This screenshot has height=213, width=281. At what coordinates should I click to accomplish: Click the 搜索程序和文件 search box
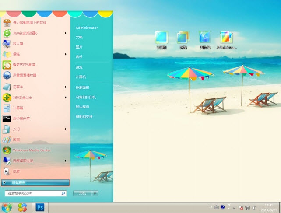coord(33,193)
